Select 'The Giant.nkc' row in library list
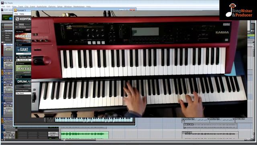 pyautogui.click(x=23, y=60)
